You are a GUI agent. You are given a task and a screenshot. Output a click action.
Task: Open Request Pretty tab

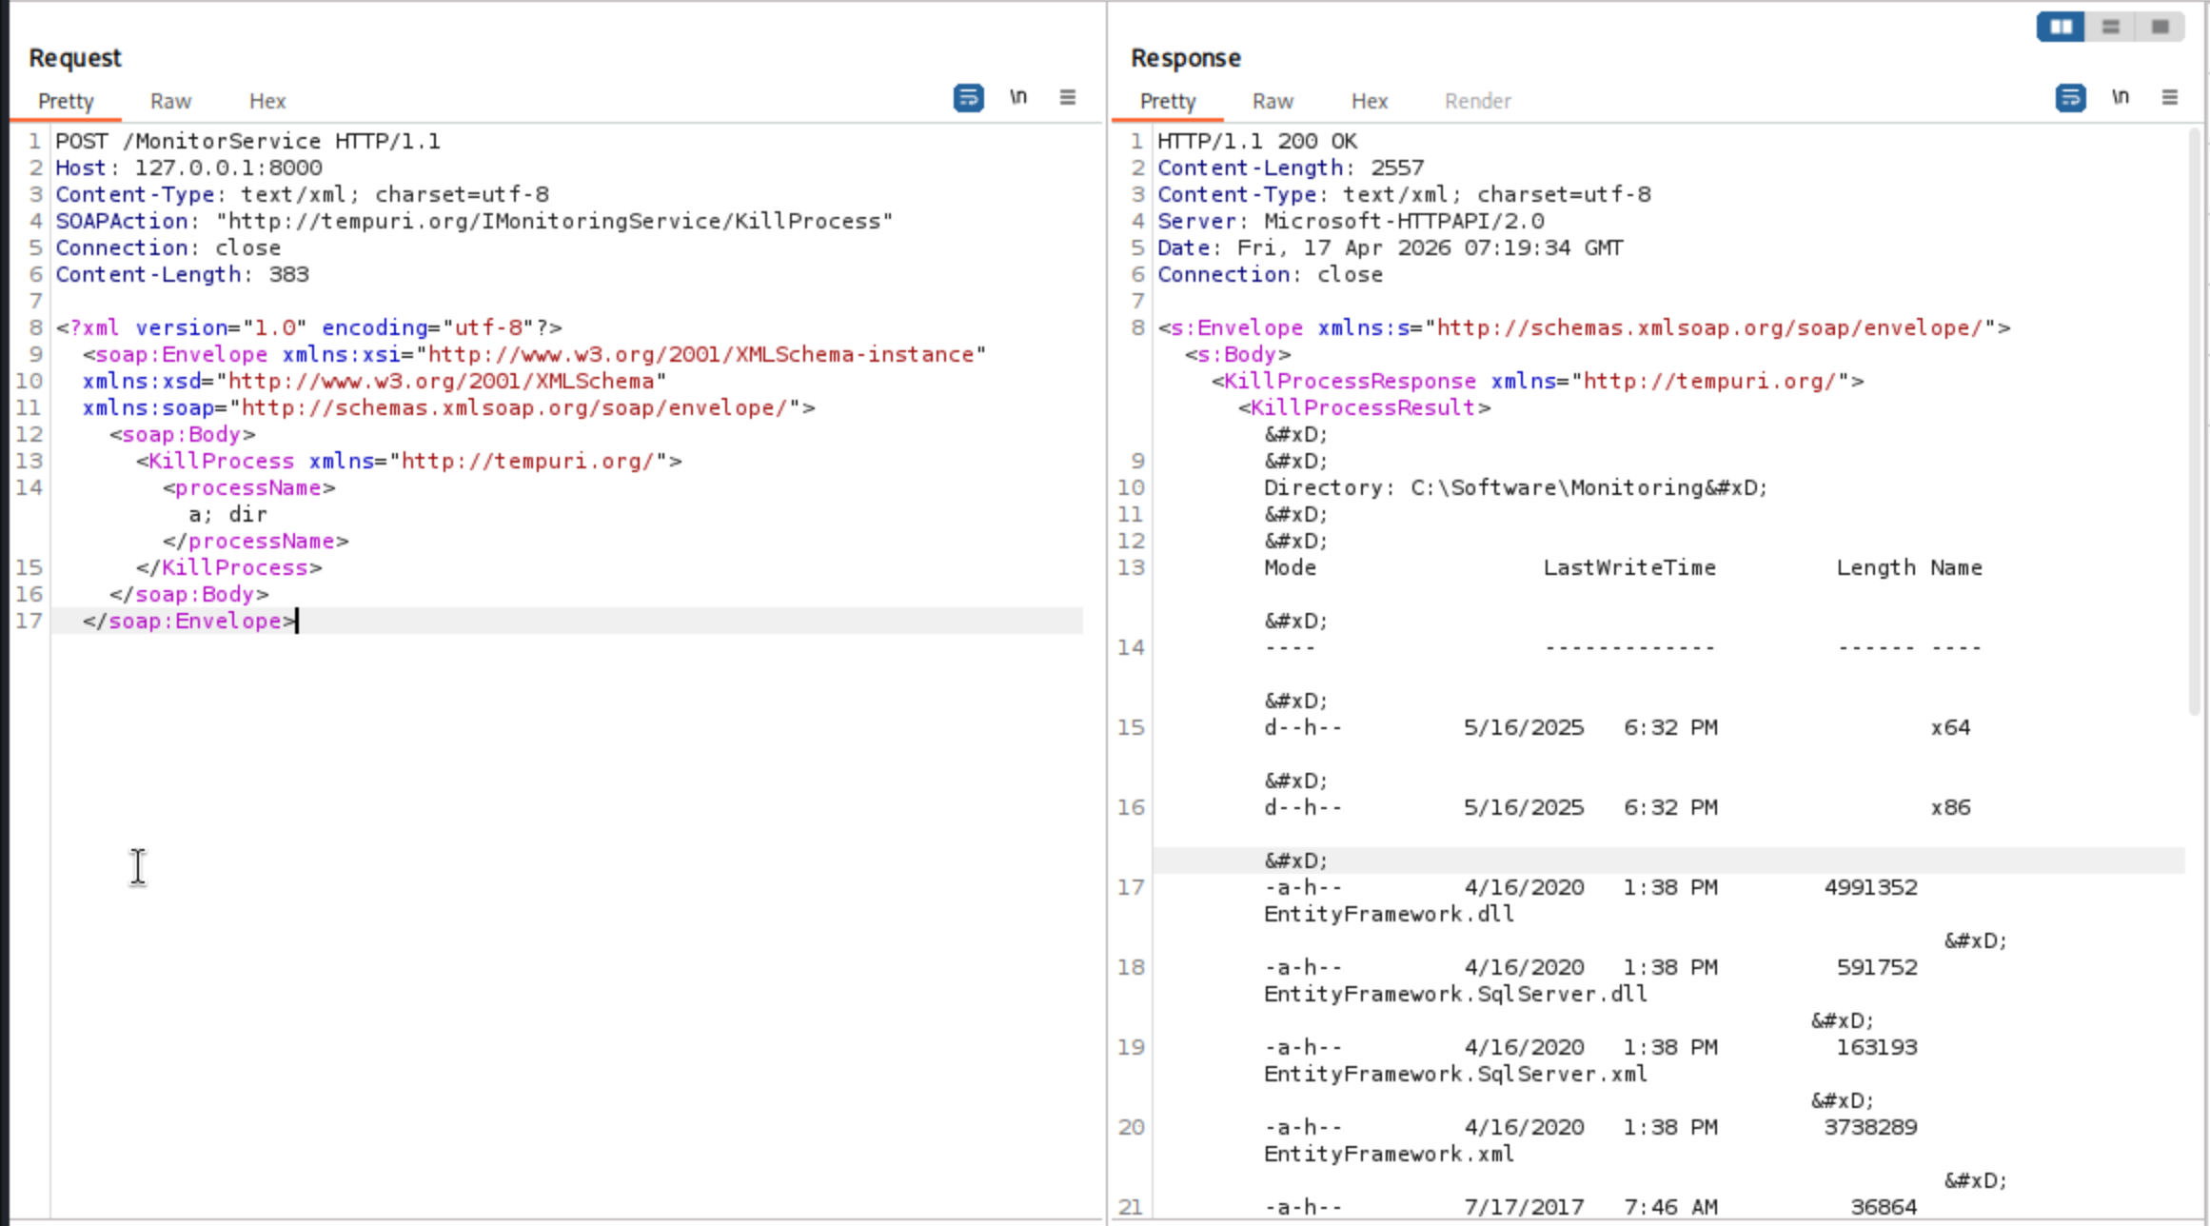point(66,101)
